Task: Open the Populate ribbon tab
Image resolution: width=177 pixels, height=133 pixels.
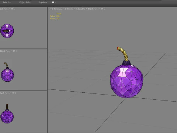Action: [x=43, y=2]
